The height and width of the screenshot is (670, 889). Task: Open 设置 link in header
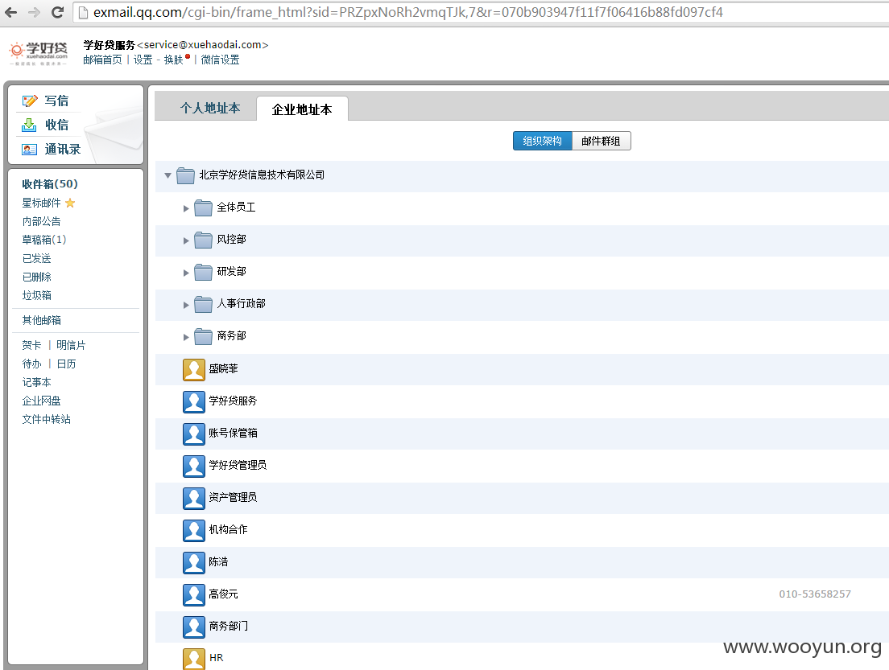coord(143,60)
